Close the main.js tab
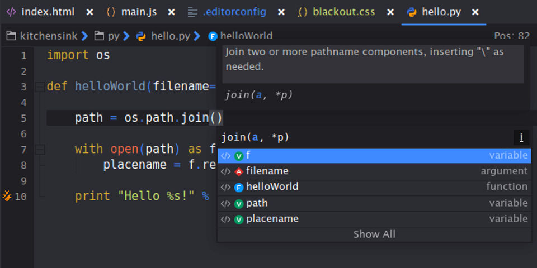Screen dimensions: 537x268 (172, 12)
